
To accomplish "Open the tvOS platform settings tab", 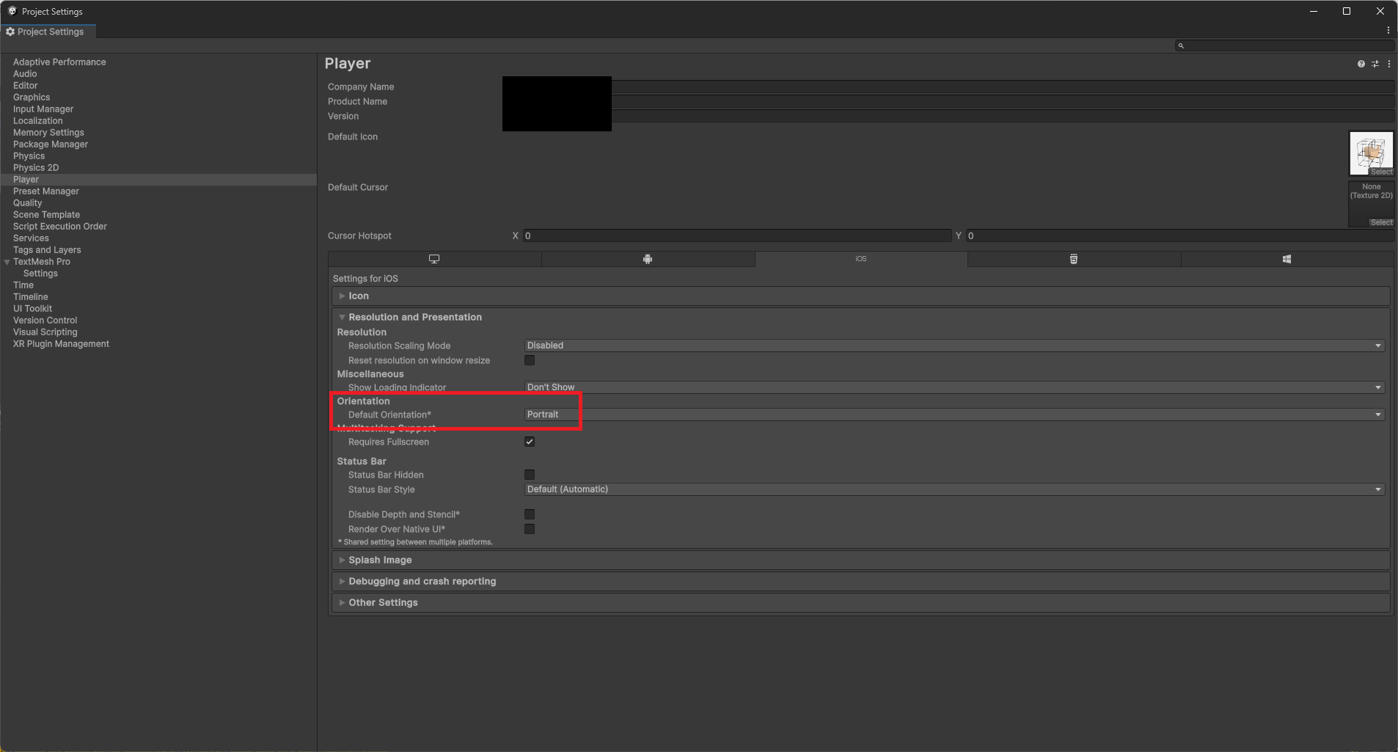I will tap(1074, 258).
